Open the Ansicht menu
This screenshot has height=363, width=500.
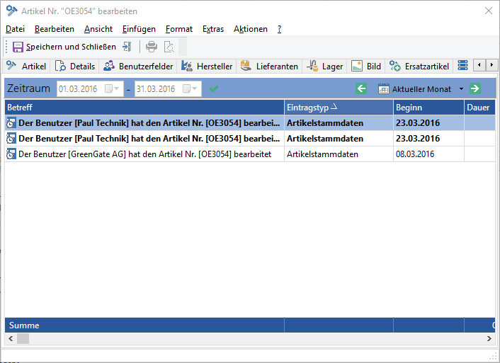(98, 29)
